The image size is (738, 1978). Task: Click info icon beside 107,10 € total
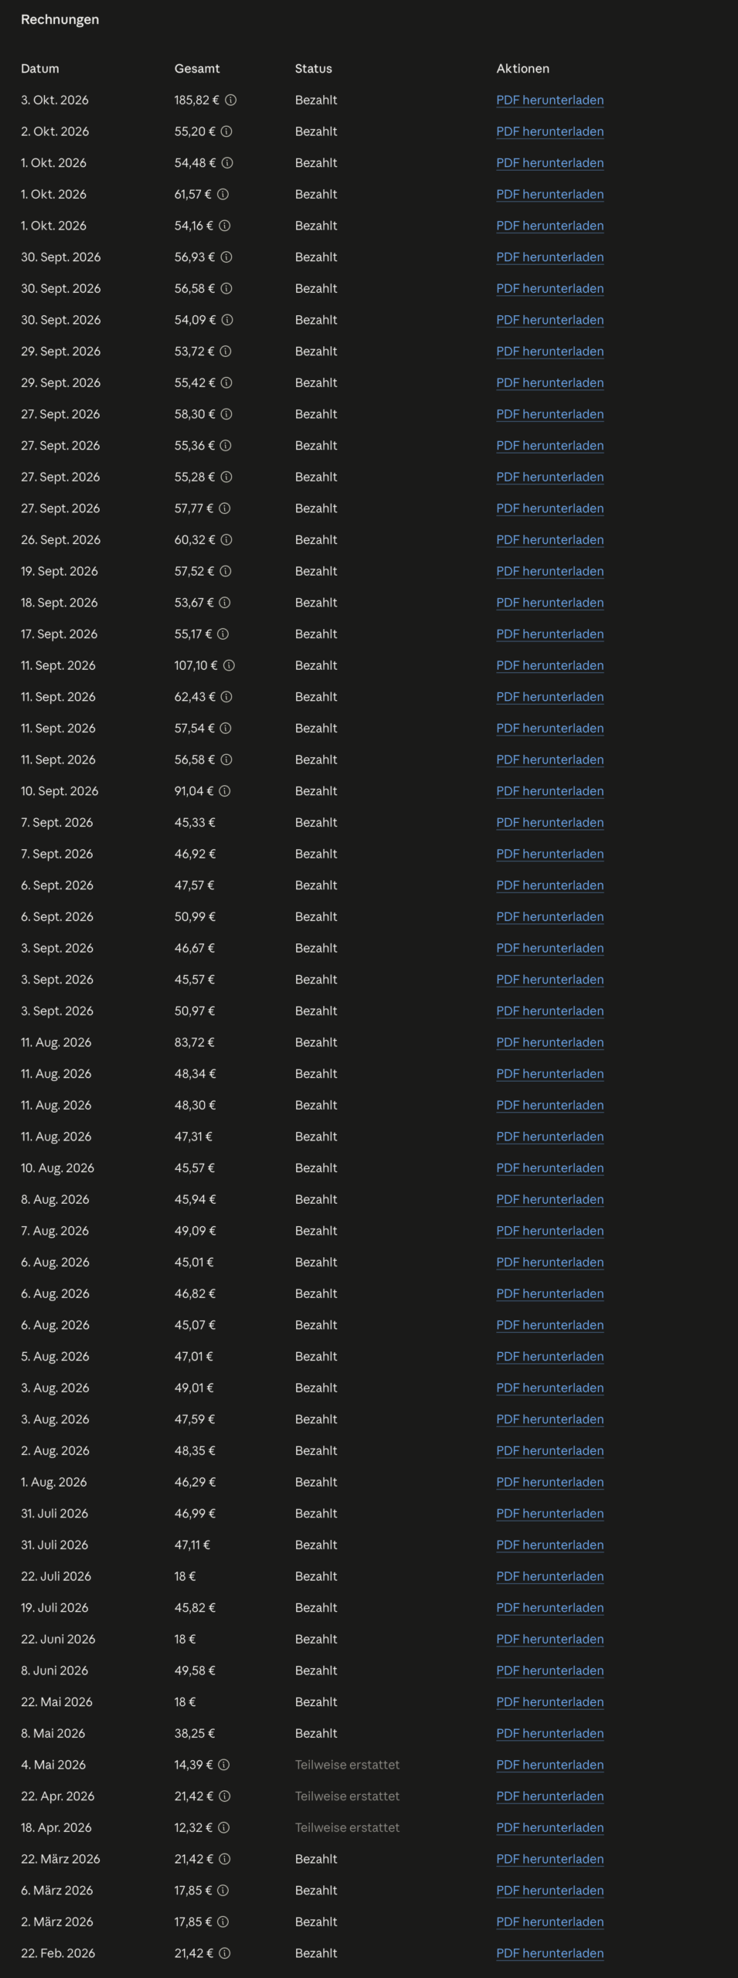point(229,665)
